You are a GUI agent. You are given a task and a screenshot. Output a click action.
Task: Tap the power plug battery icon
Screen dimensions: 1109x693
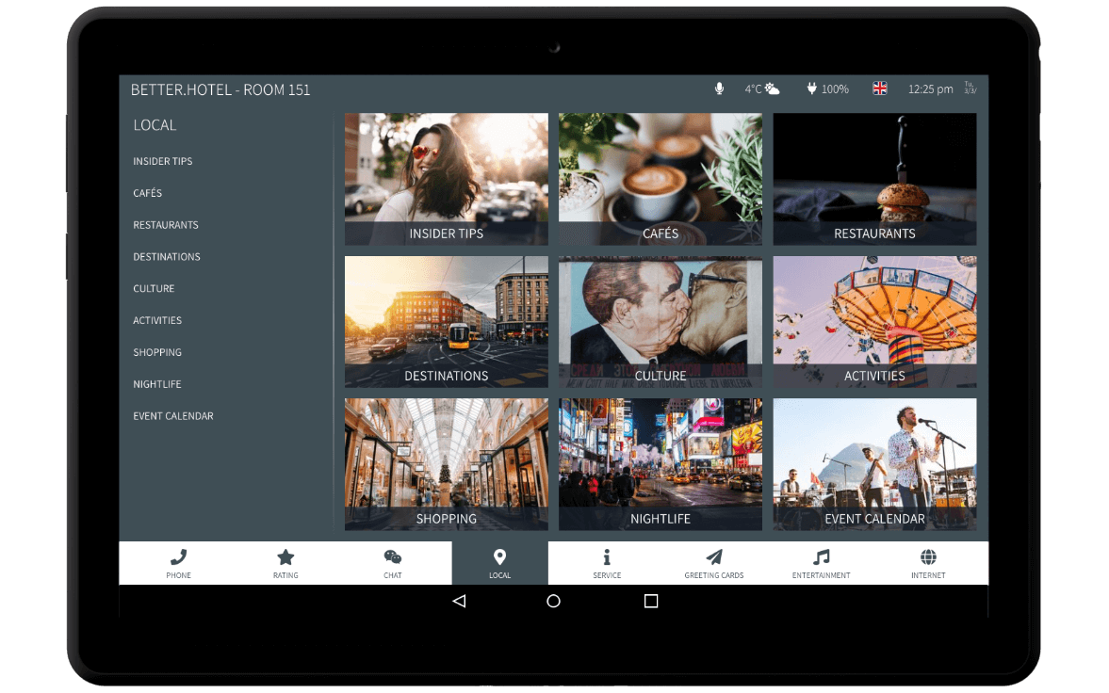coord(812,89)
